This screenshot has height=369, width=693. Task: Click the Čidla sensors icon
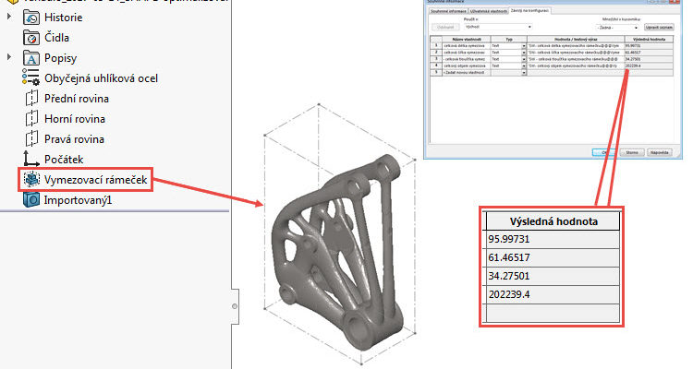(30, 38)
